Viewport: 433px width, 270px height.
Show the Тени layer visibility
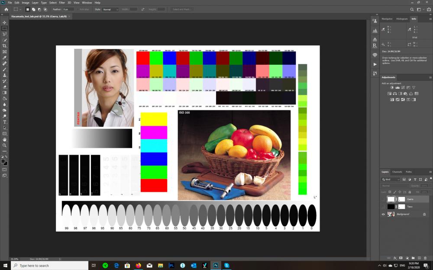[383, 206]
